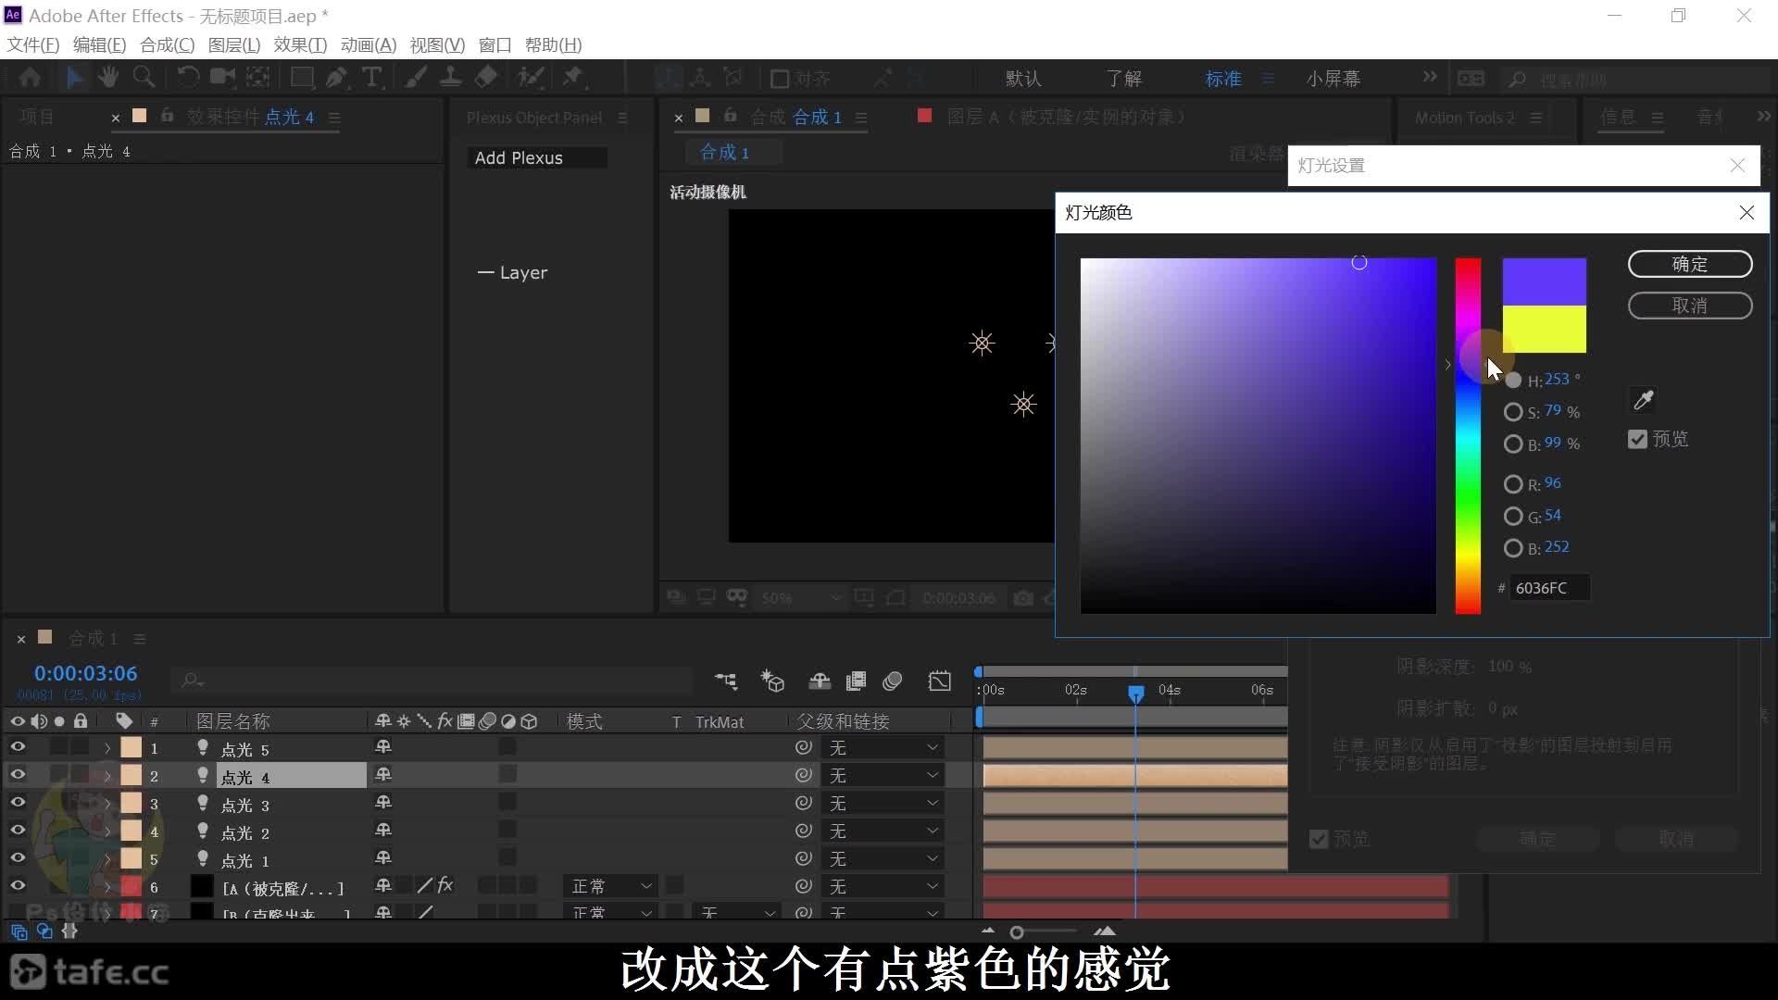Enable motion blur icon in timeline
This screenshot has width=1778, height=1000.
(893, 681)
